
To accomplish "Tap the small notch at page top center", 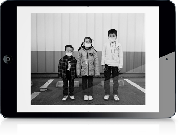I will 88,6.
